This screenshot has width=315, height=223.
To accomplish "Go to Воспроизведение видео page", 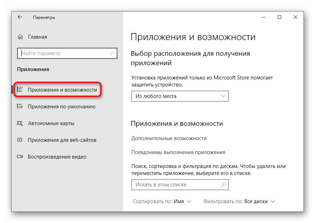I will pos(57,157).
